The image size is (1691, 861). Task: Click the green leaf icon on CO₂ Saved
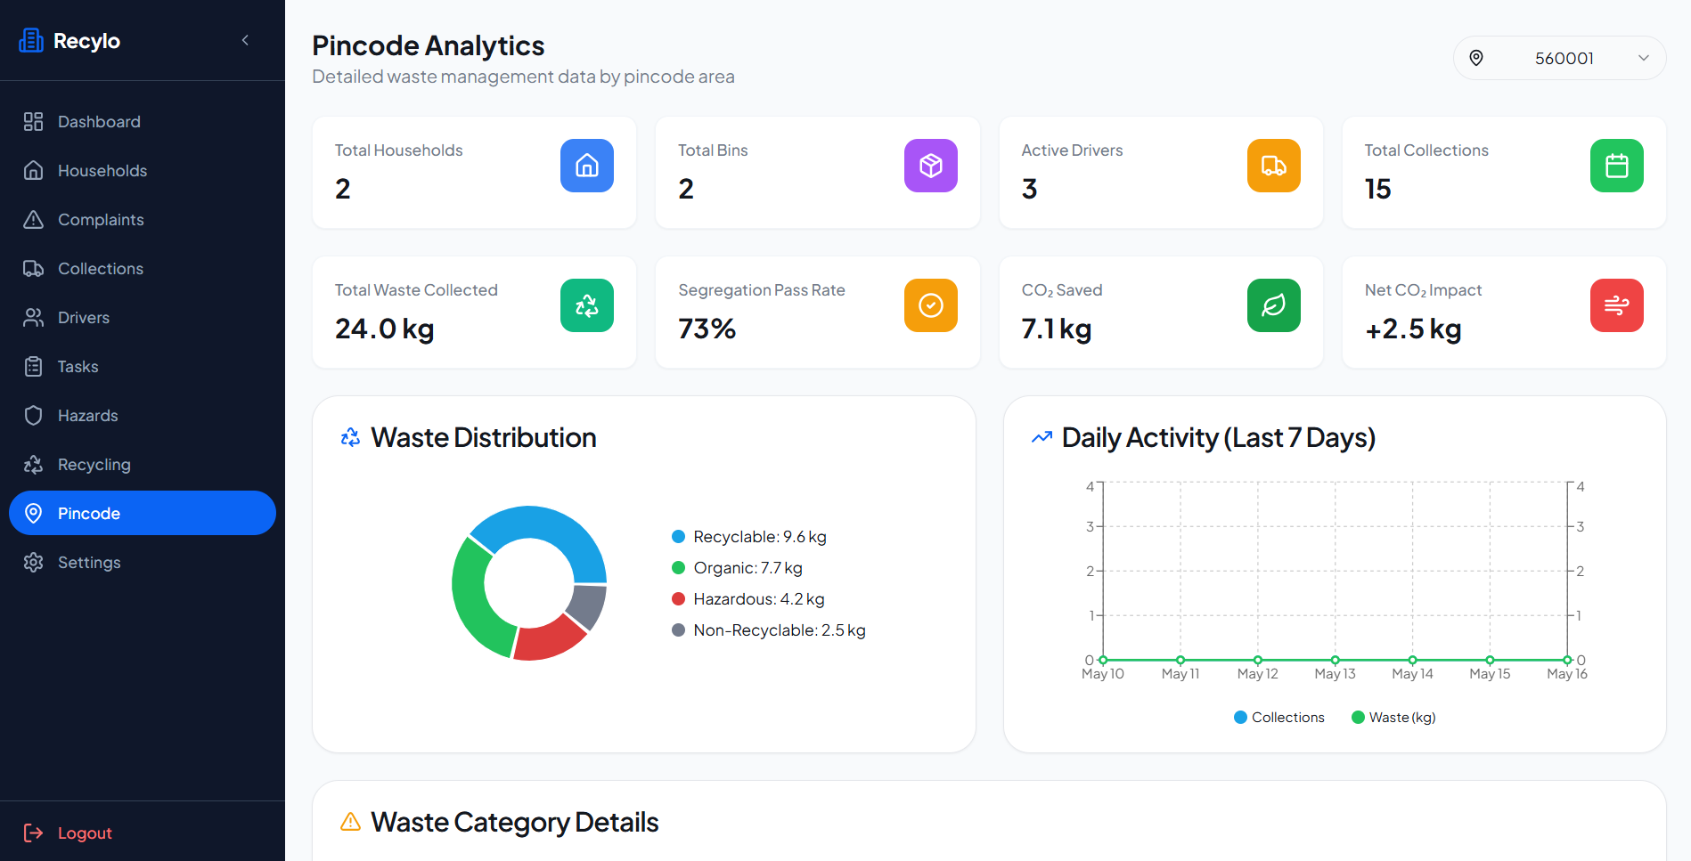(1274, 305)
